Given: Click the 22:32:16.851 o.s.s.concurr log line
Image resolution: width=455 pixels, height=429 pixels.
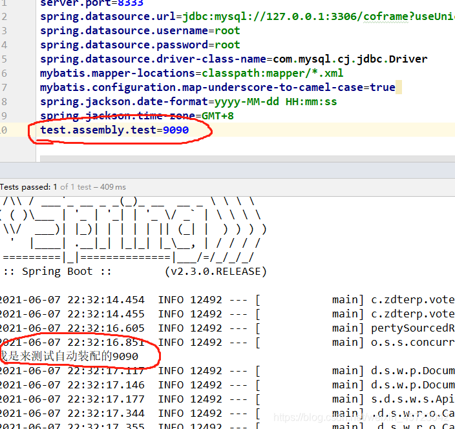Looking at the screenshot, I should click(228, 343).
